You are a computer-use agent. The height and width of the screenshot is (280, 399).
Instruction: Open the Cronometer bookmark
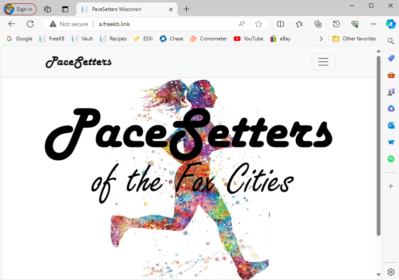click(x=209, y=39)
